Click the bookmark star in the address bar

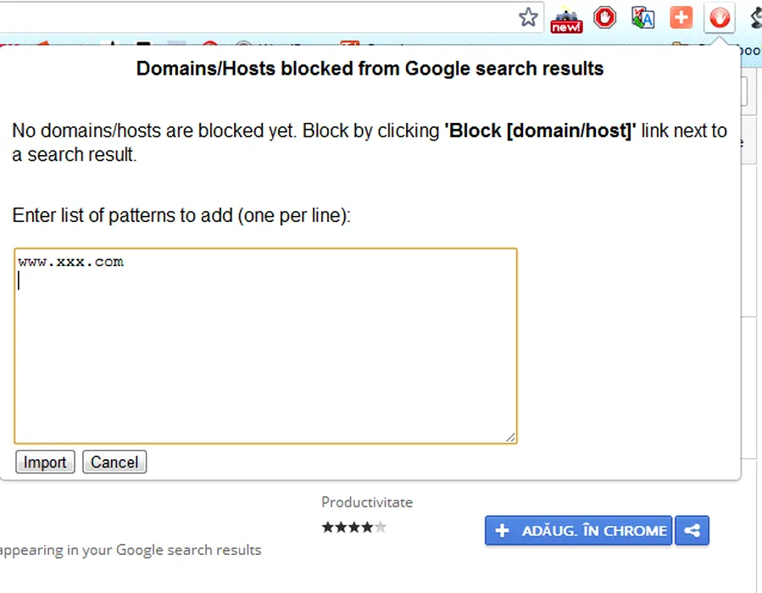pyautogui.click(x=528, y=17)
